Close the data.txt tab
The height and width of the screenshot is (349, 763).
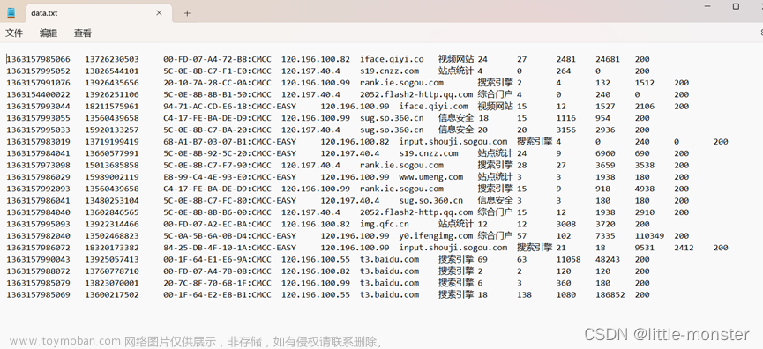(x=159, y=13)
